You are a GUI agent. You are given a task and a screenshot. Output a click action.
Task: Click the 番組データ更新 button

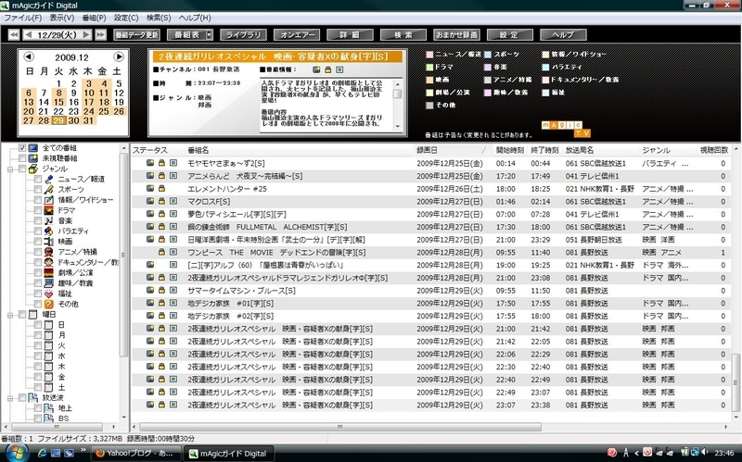coord(136,35)
